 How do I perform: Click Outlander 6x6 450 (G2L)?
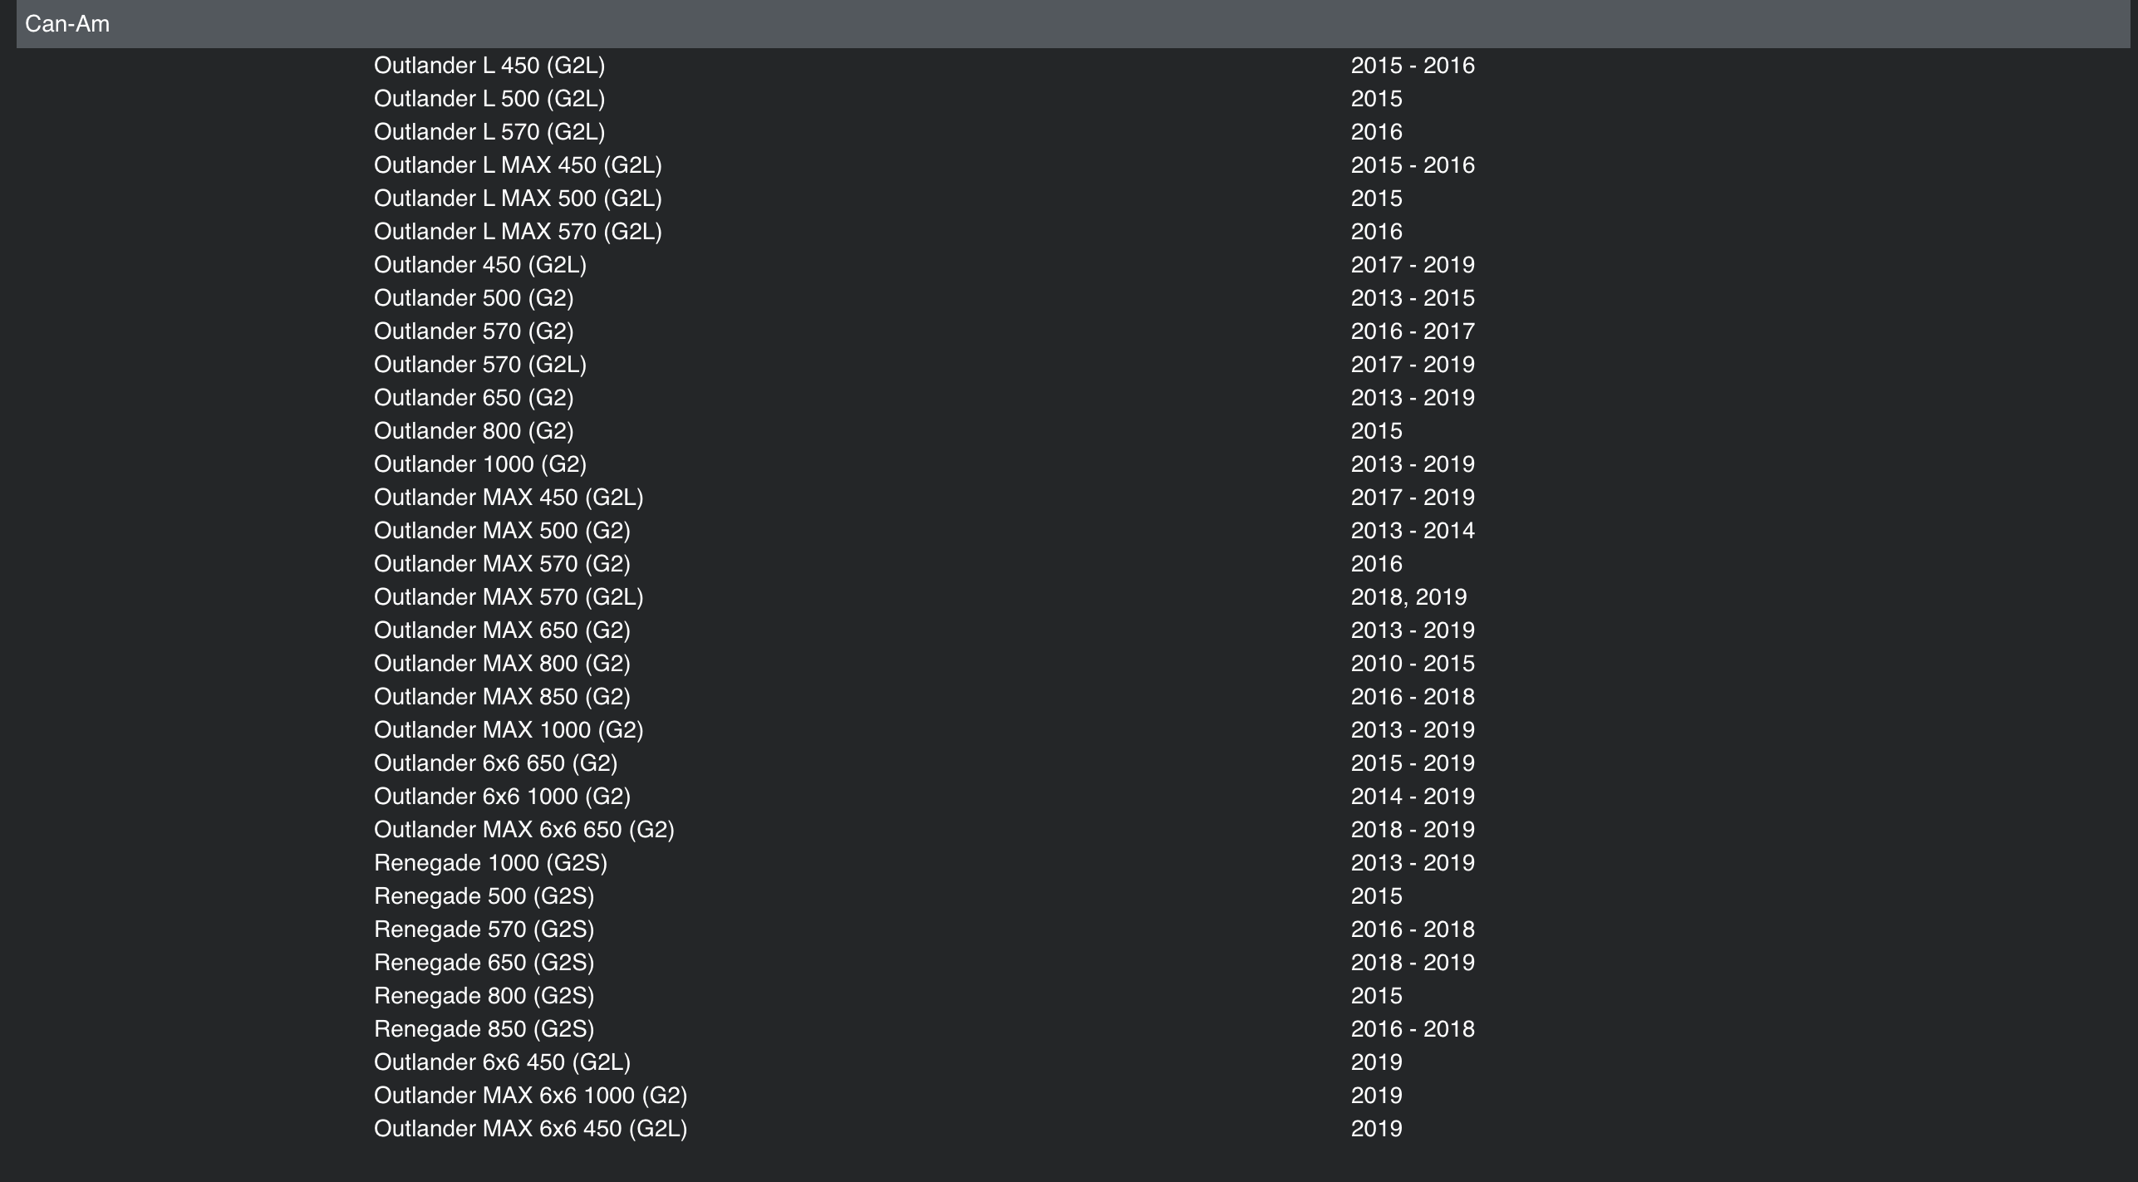pos(502,1062)
